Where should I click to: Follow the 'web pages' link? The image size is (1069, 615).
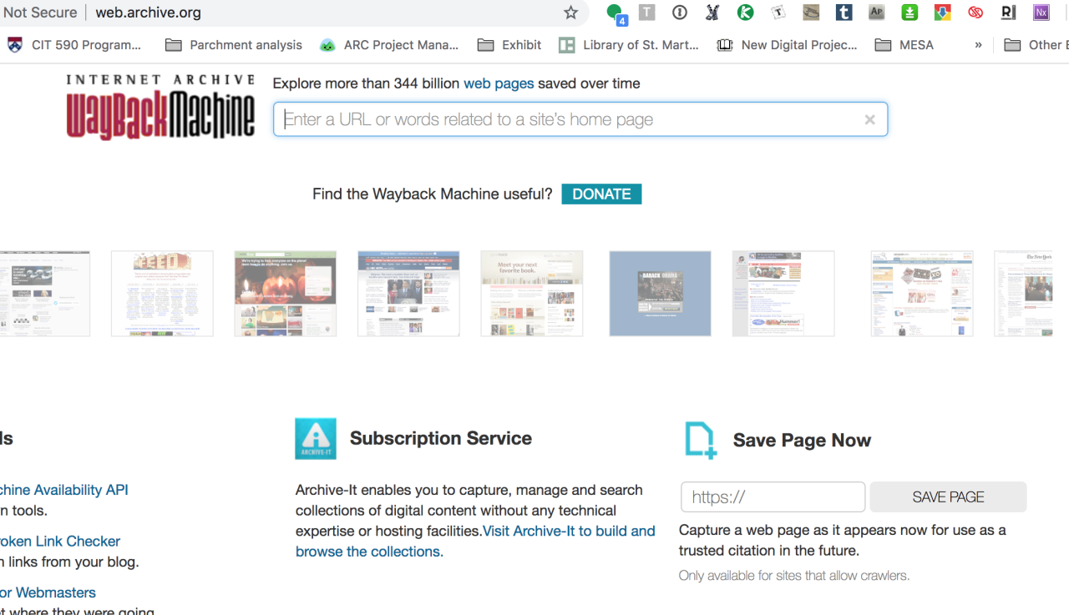pos(499,83)
